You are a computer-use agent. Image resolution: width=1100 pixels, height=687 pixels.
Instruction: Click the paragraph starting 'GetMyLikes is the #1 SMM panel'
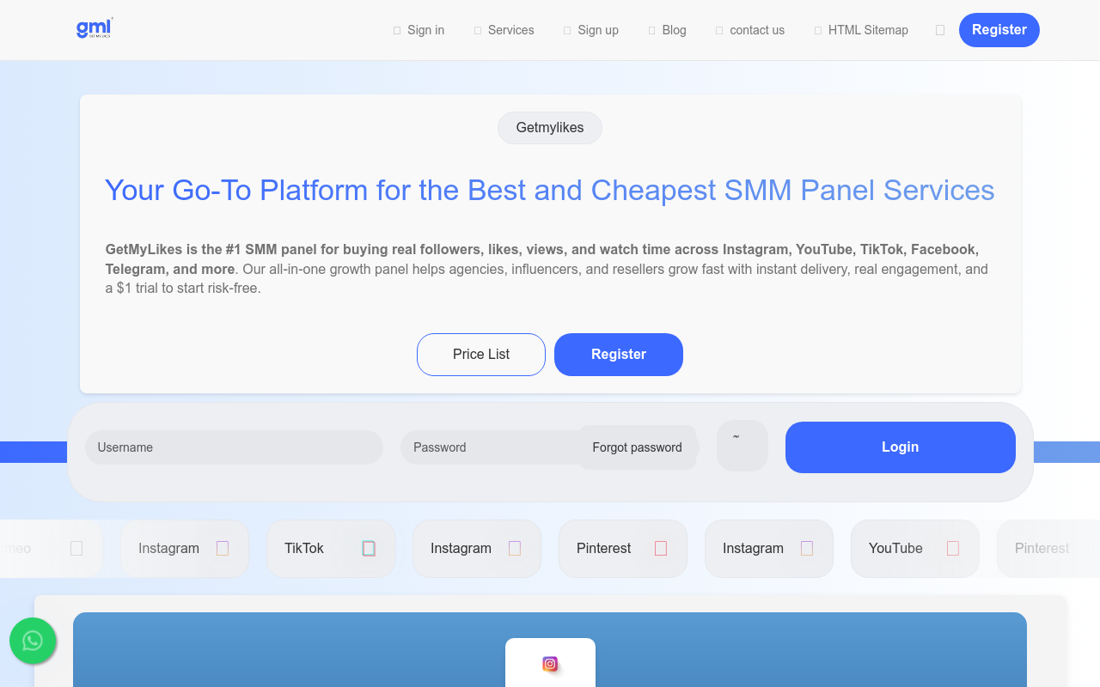549,269
